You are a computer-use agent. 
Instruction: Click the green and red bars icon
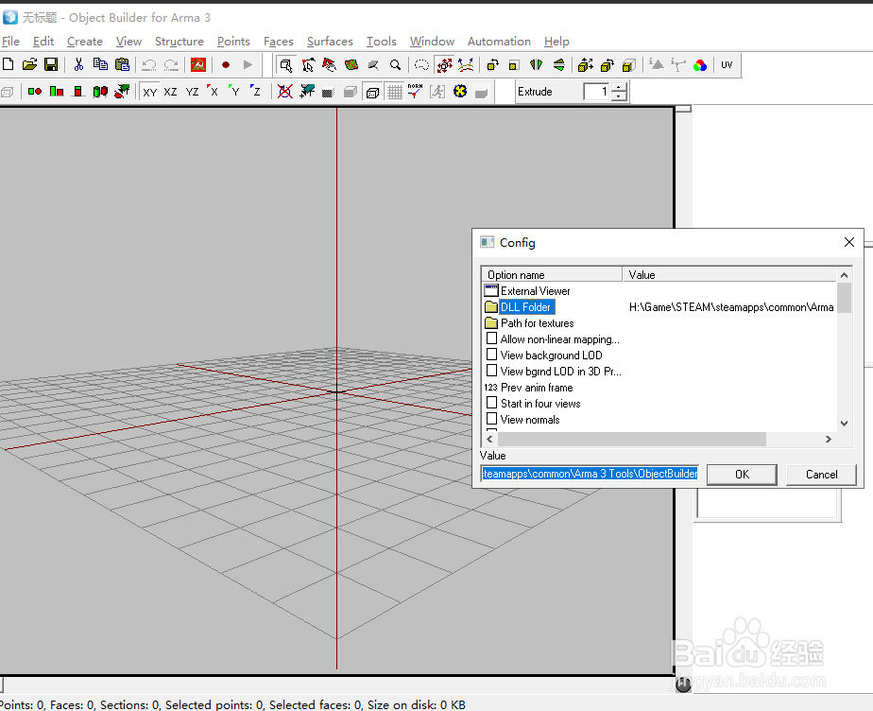pyautogui.click(x=57, y=92)
